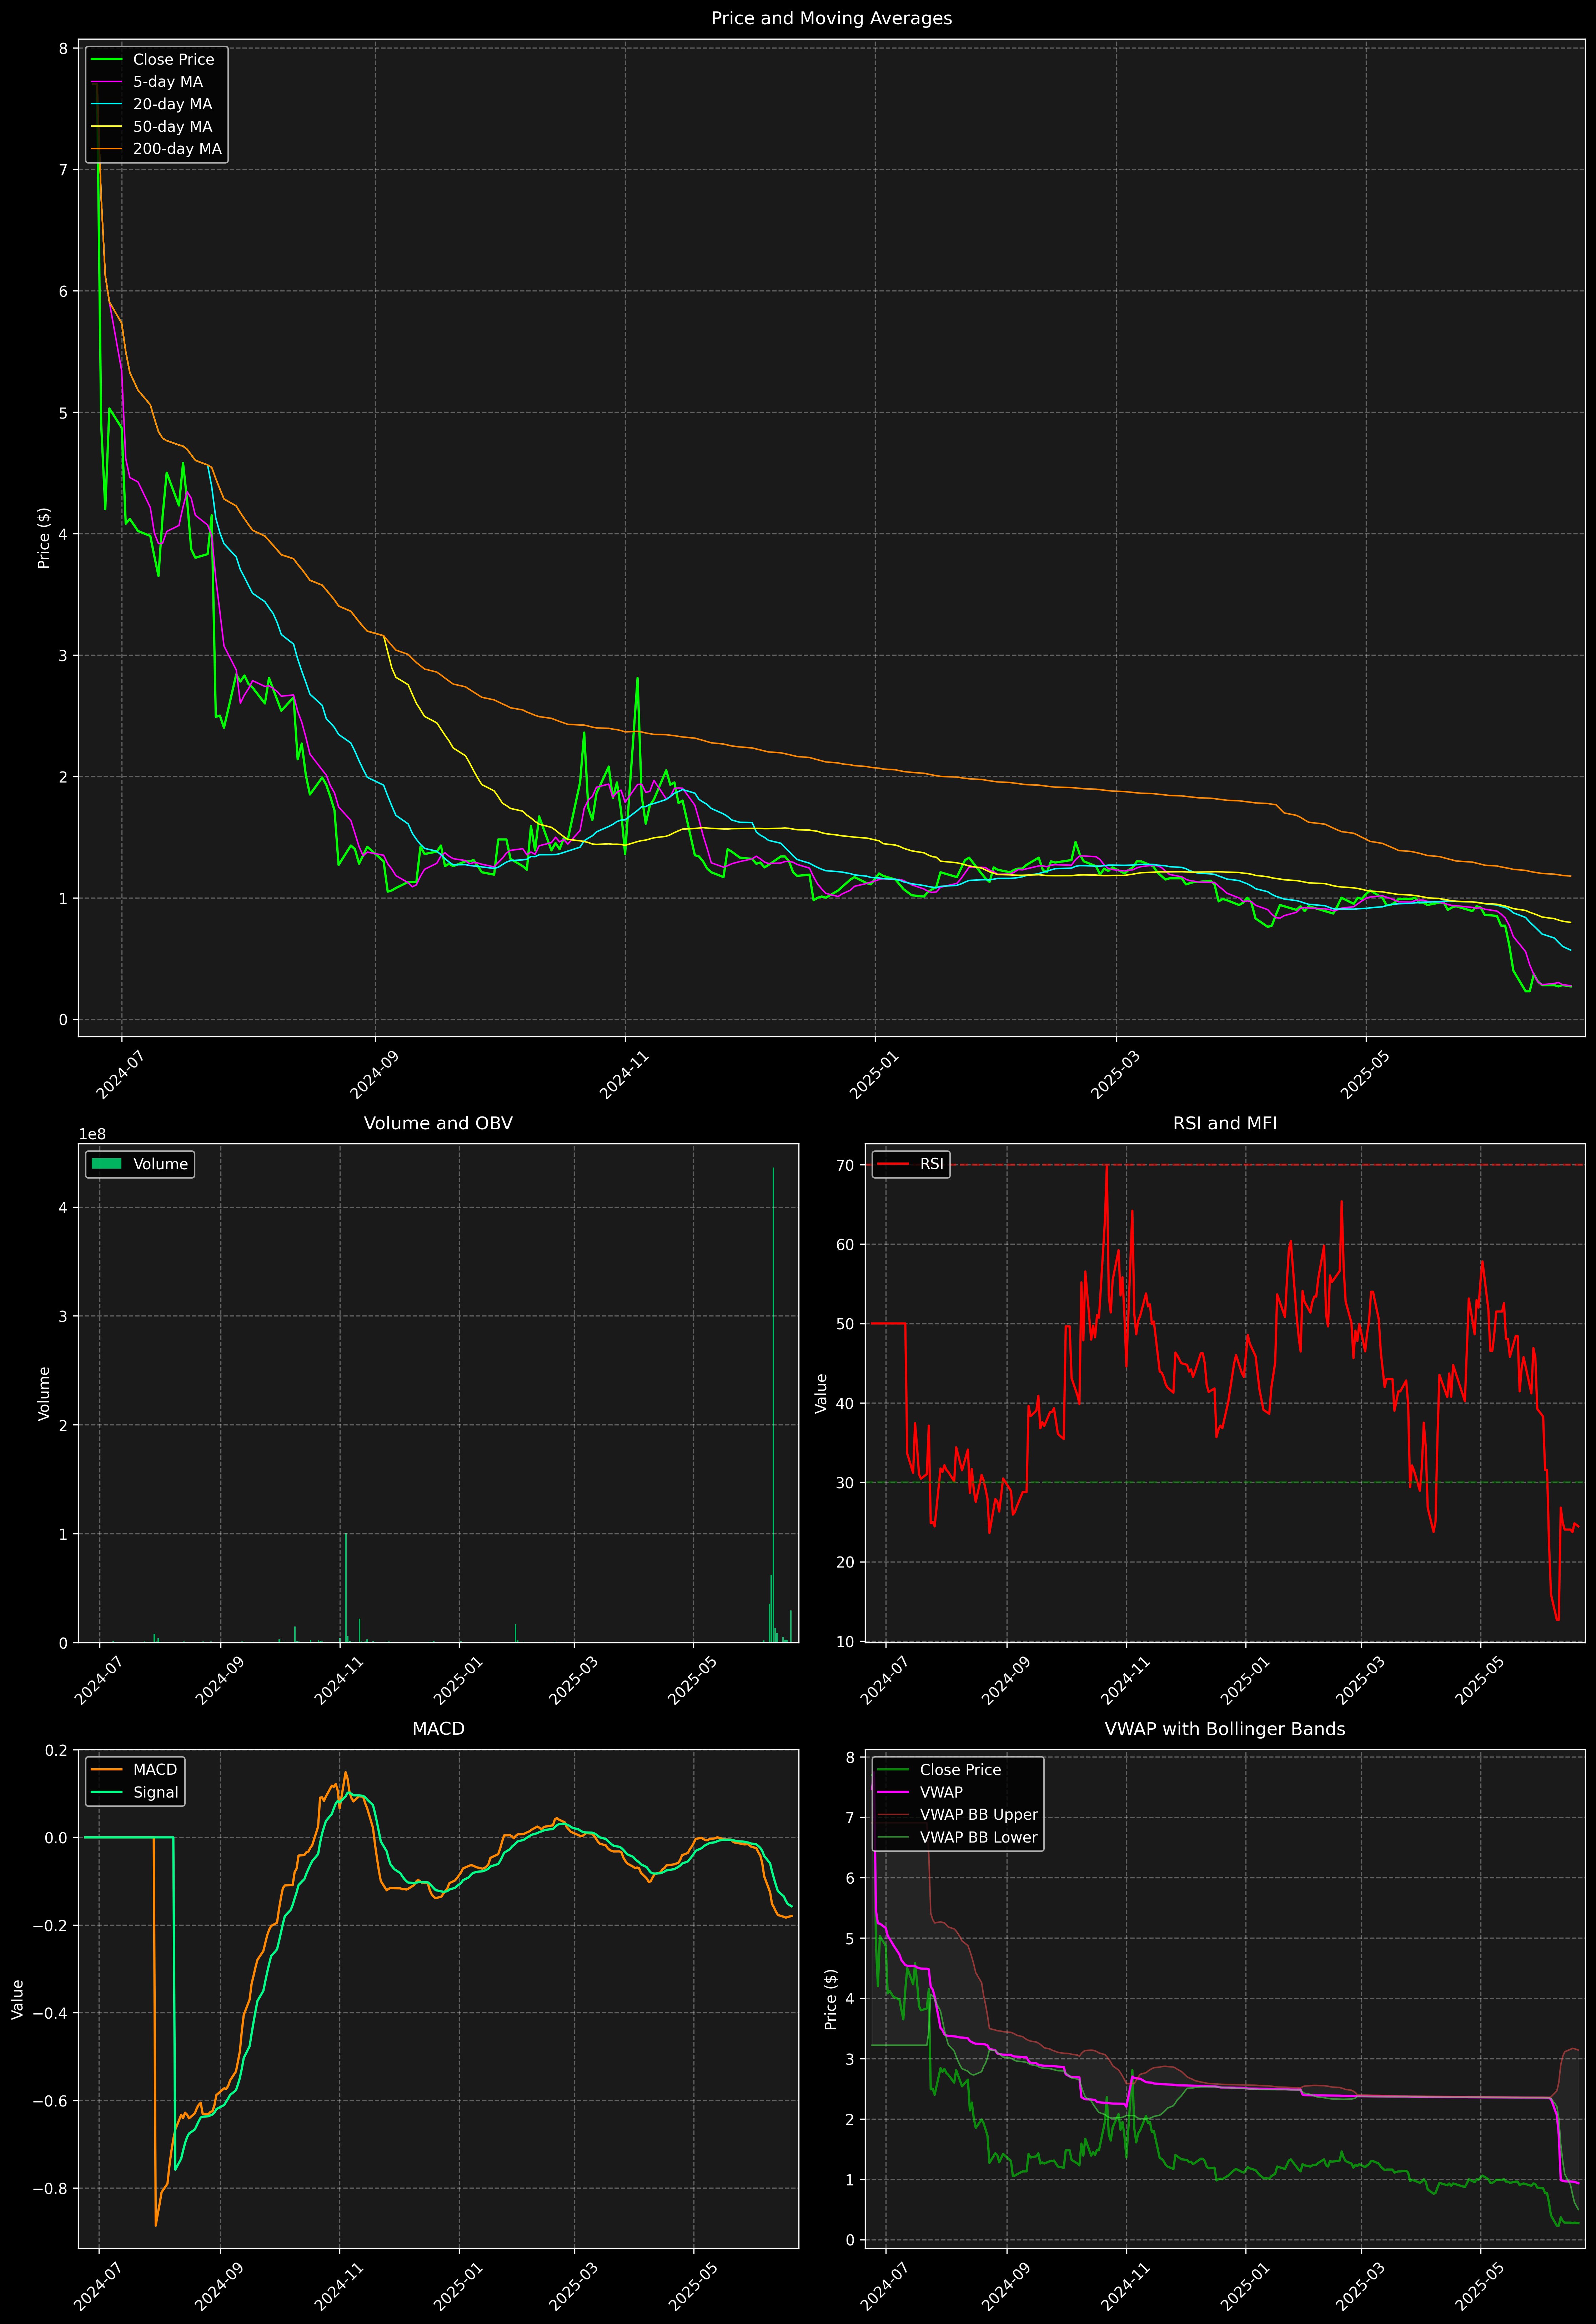Click the 'Volume and OBV' chart title
1596x2324 pixels.
[x=438, y=1123]
